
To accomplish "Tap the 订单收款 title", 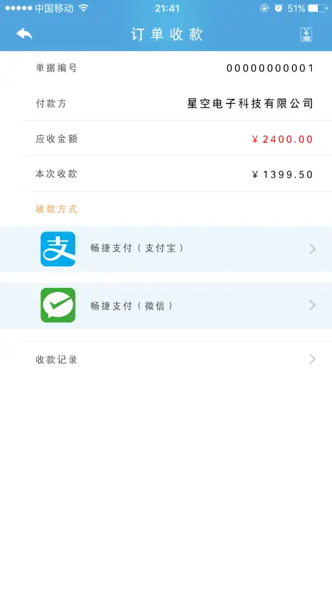I will tap(167, 34).
